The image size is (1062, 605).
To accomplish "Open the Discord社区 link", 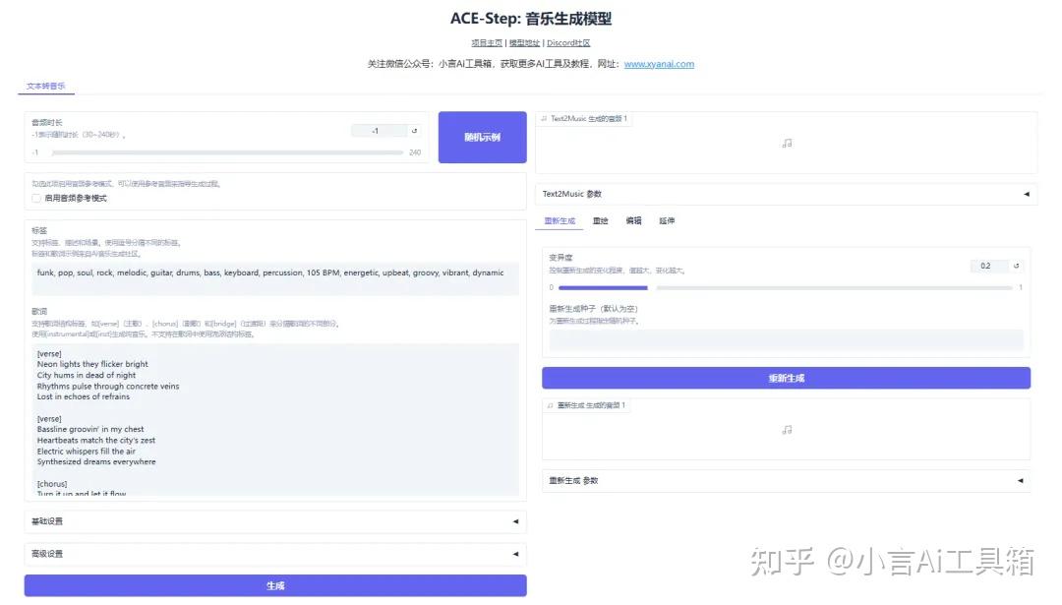I will [x=568, y=42].
